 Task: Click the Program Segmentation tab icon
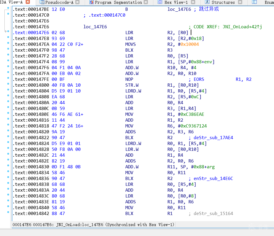(x=91, y=2)
